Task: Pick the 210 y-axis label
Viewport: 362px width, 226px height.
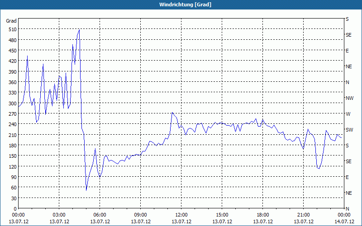Action: pos(13,135)
